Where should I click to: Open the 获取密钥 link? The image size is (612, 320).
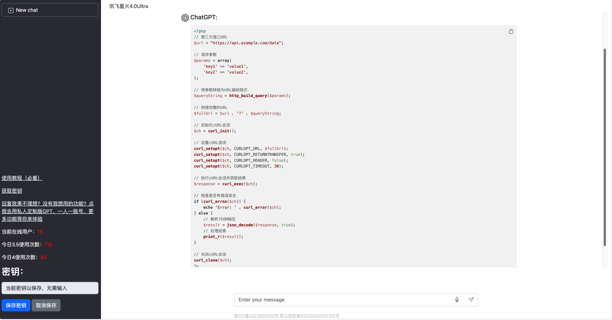tap(12, 191)
